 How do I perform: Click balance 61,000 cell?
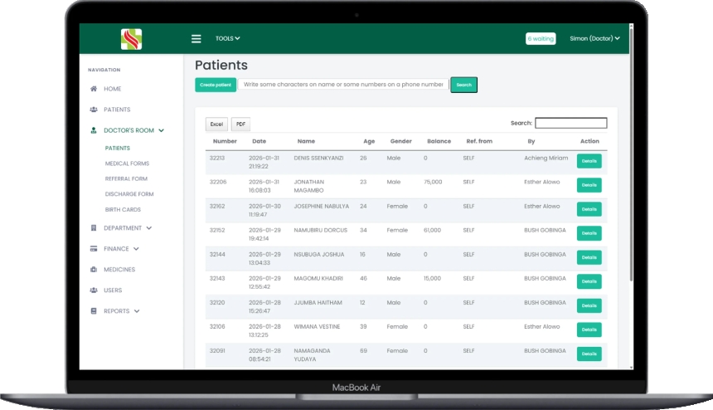(433, 230)
